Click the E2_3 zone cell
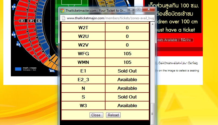The height and width of the screenshot is (125, 218). 83,80
